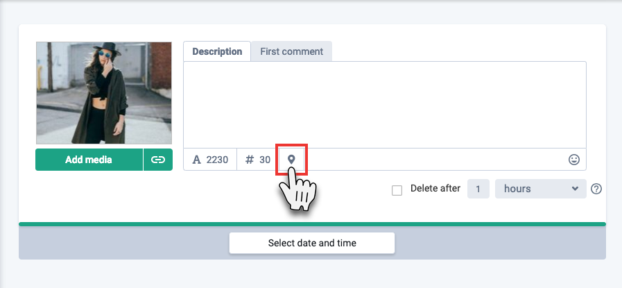Click the letter A character counter icon
The width and height of the screenshot is (622, 288).
(197, 160)
